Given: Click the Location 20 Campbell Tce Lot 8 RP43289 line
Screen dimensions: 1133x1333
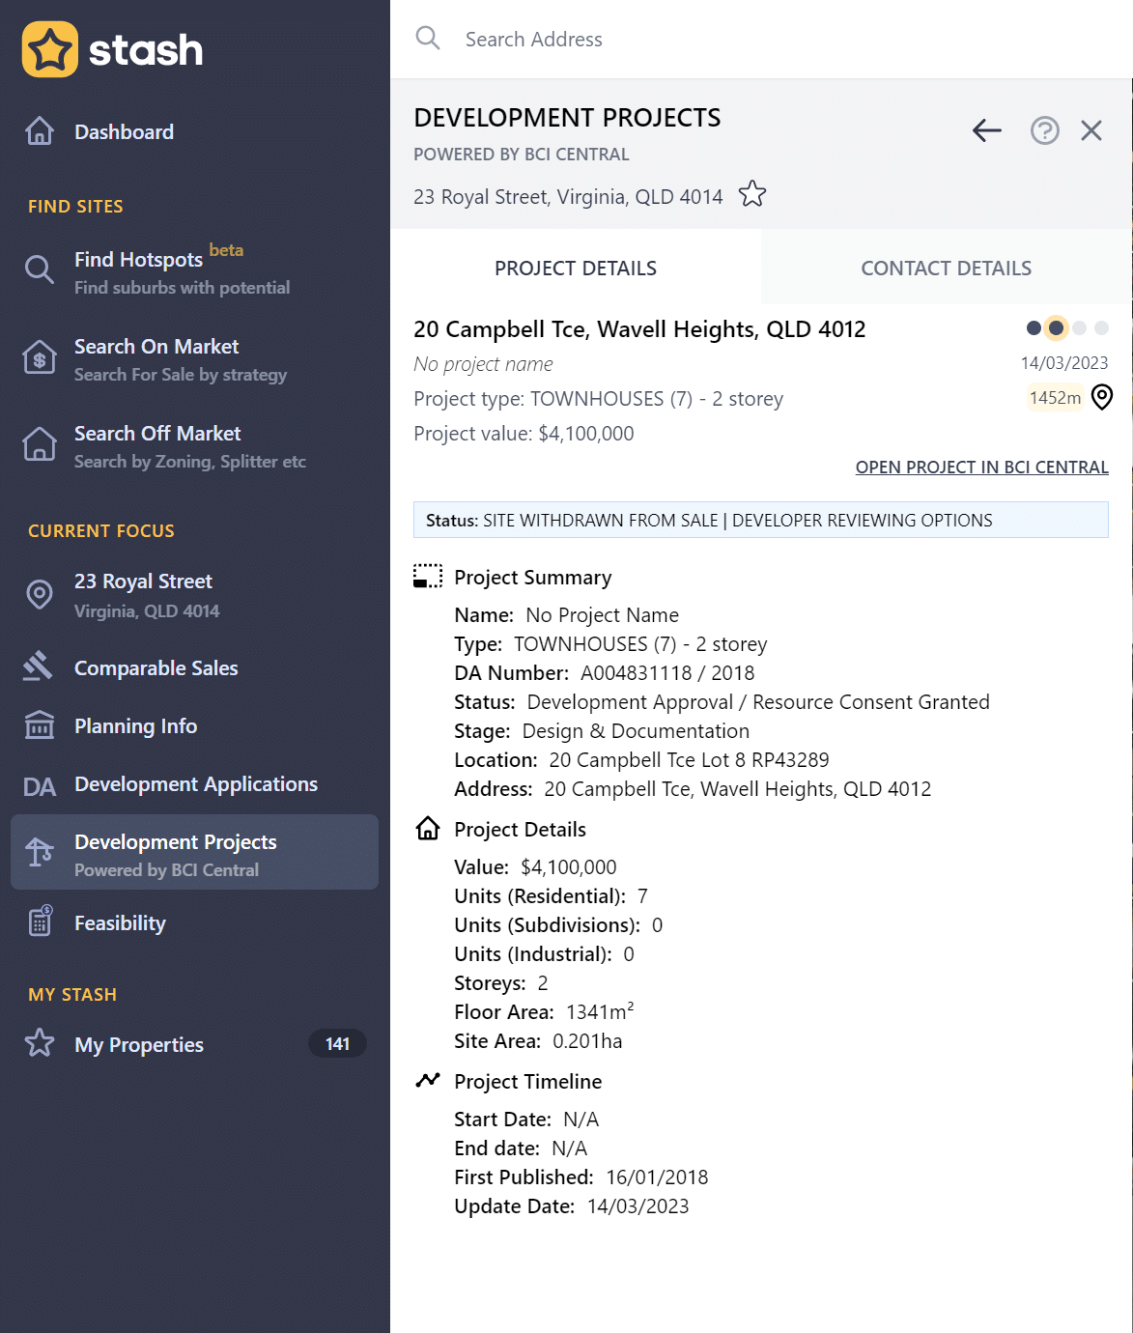Looking at the screenshot, I should [641, 759].
